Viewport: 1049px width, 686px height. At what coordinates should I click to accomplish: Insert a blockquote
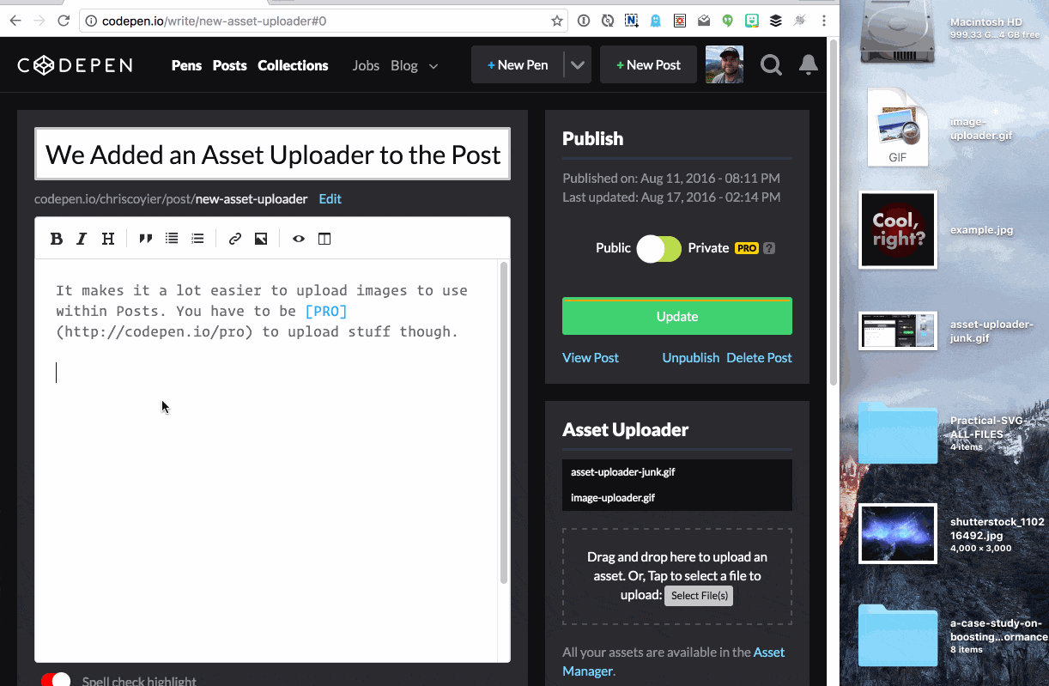145,238
